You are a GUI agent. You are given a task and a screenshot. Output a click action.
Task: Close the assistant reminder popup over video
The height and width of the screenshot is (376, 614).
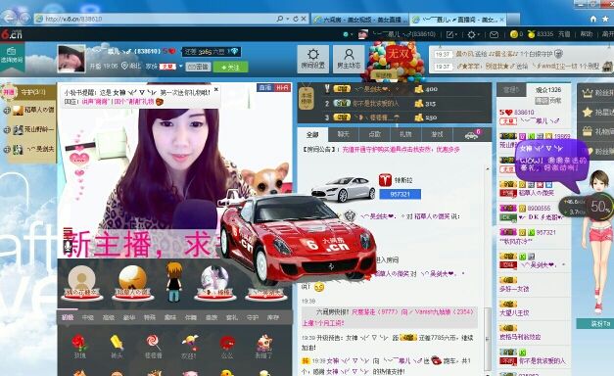[215, 90]
